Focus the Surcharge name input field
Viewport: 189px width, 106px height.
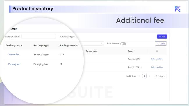coord(38,36)
